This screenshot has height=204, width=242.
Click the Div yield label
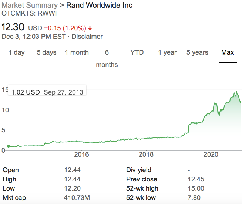coord(139,170)
